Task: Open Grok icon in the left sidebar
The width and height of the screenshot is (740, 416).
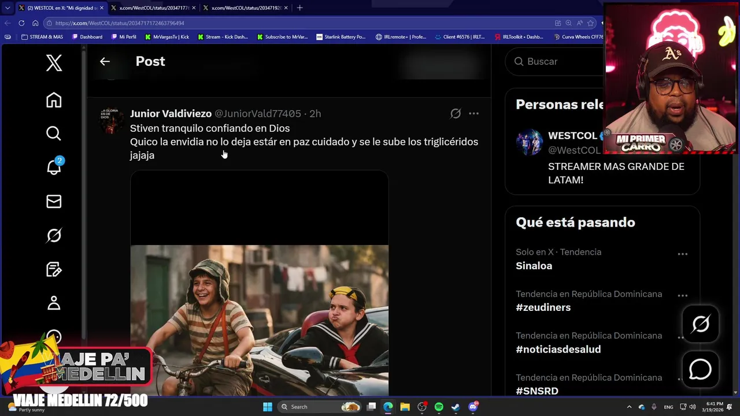Action: coord(54,235)
